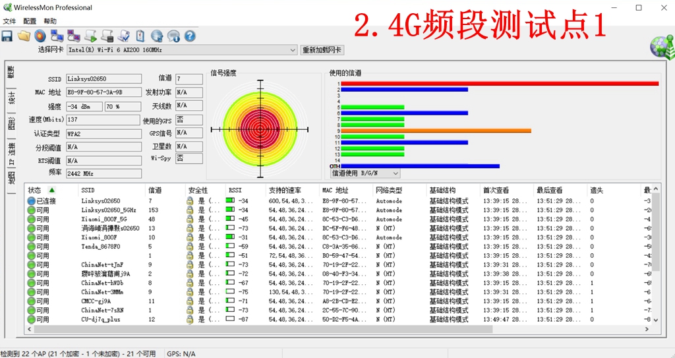The height and width of the screenshot is (358, 675).
Task: Click the green status icon of Linksys02650_5GHz row
Action: pos(31,210)
